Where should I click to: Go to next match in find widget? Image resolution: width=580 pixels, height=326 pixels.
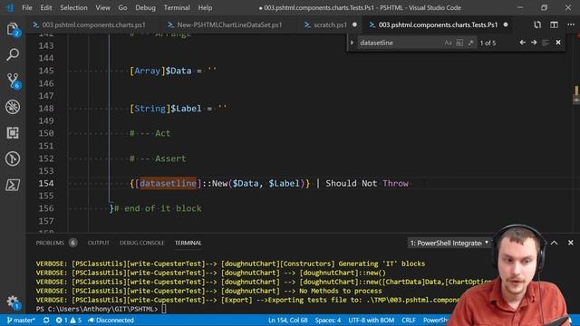pos(534,43)
